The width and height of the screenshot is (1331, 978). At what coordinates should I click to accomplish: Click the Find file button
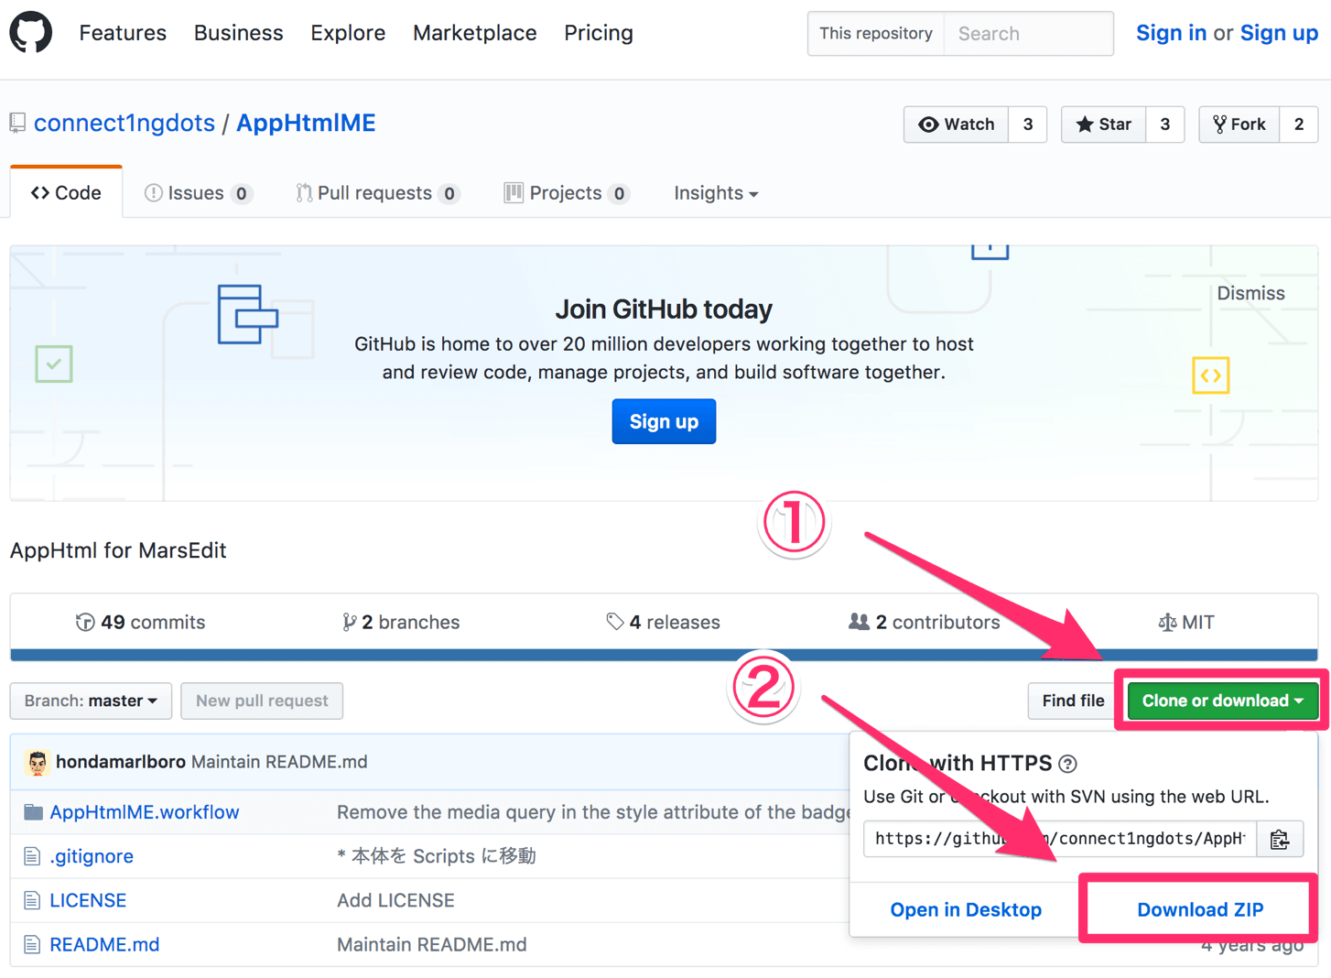pyautogui.click(x=1072, y=701)
